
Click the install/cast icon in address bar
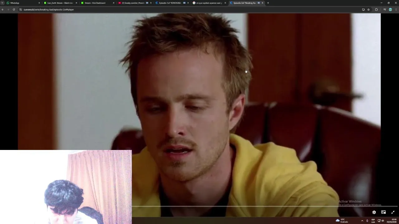pyautogui.click(x=363, y=10)
